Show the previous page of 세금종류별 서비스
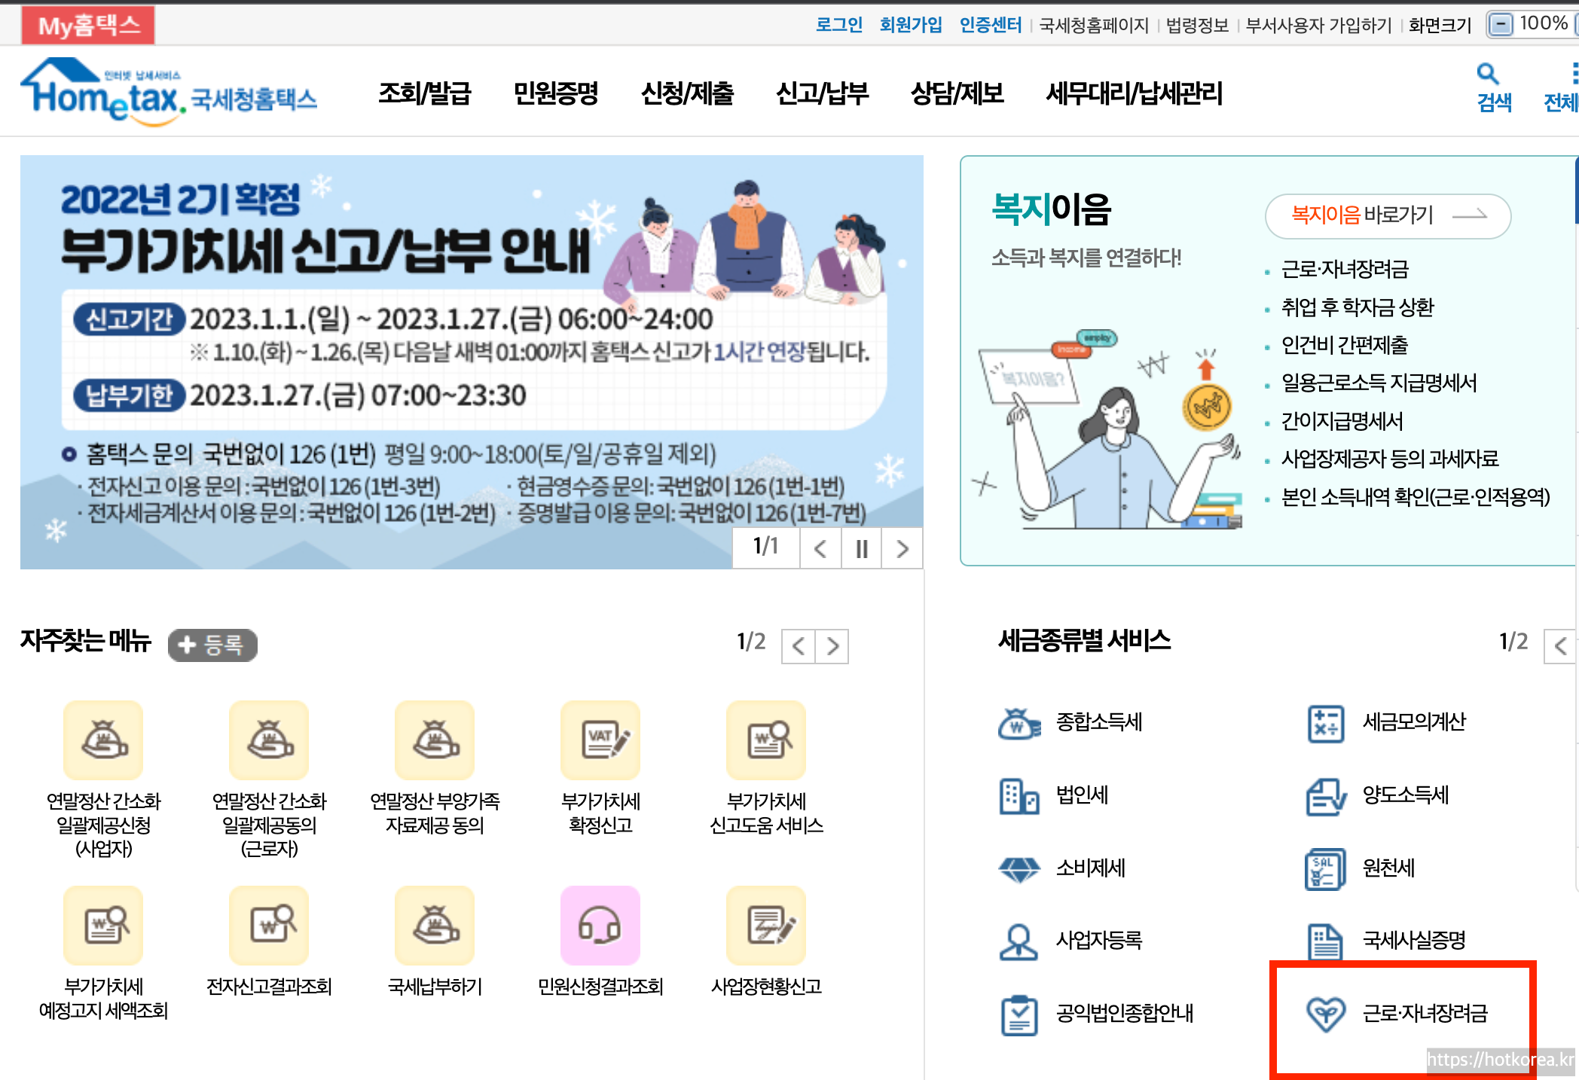The width and height of the screenshot is (1579, 1080). point(1560,646)
